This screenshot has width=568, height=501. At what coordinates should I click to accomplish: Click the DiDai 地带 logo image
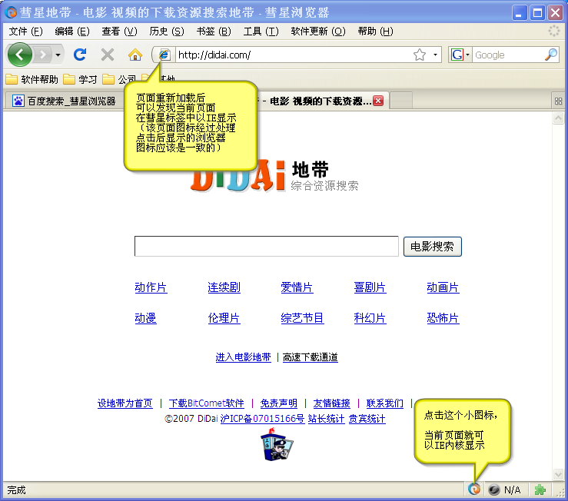[274, 176]
